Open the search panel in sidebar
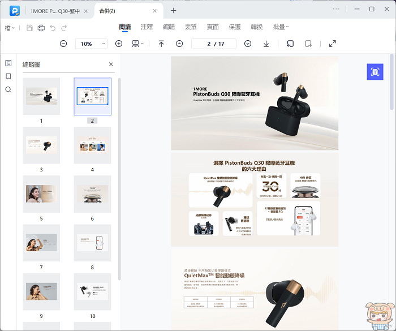Screen dimensions: 396x331 pos(8,90)
